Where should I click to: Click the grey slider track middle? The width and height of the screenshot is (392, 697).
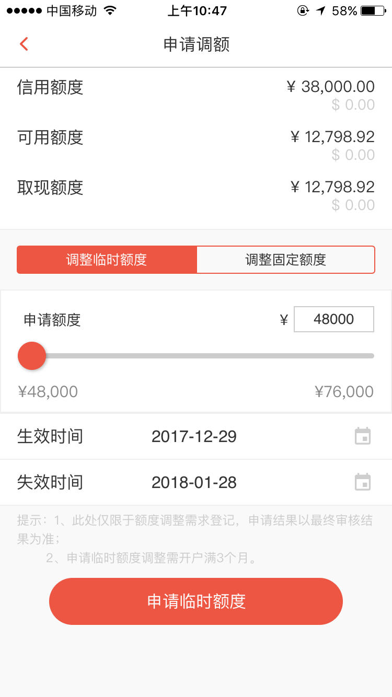210,356
